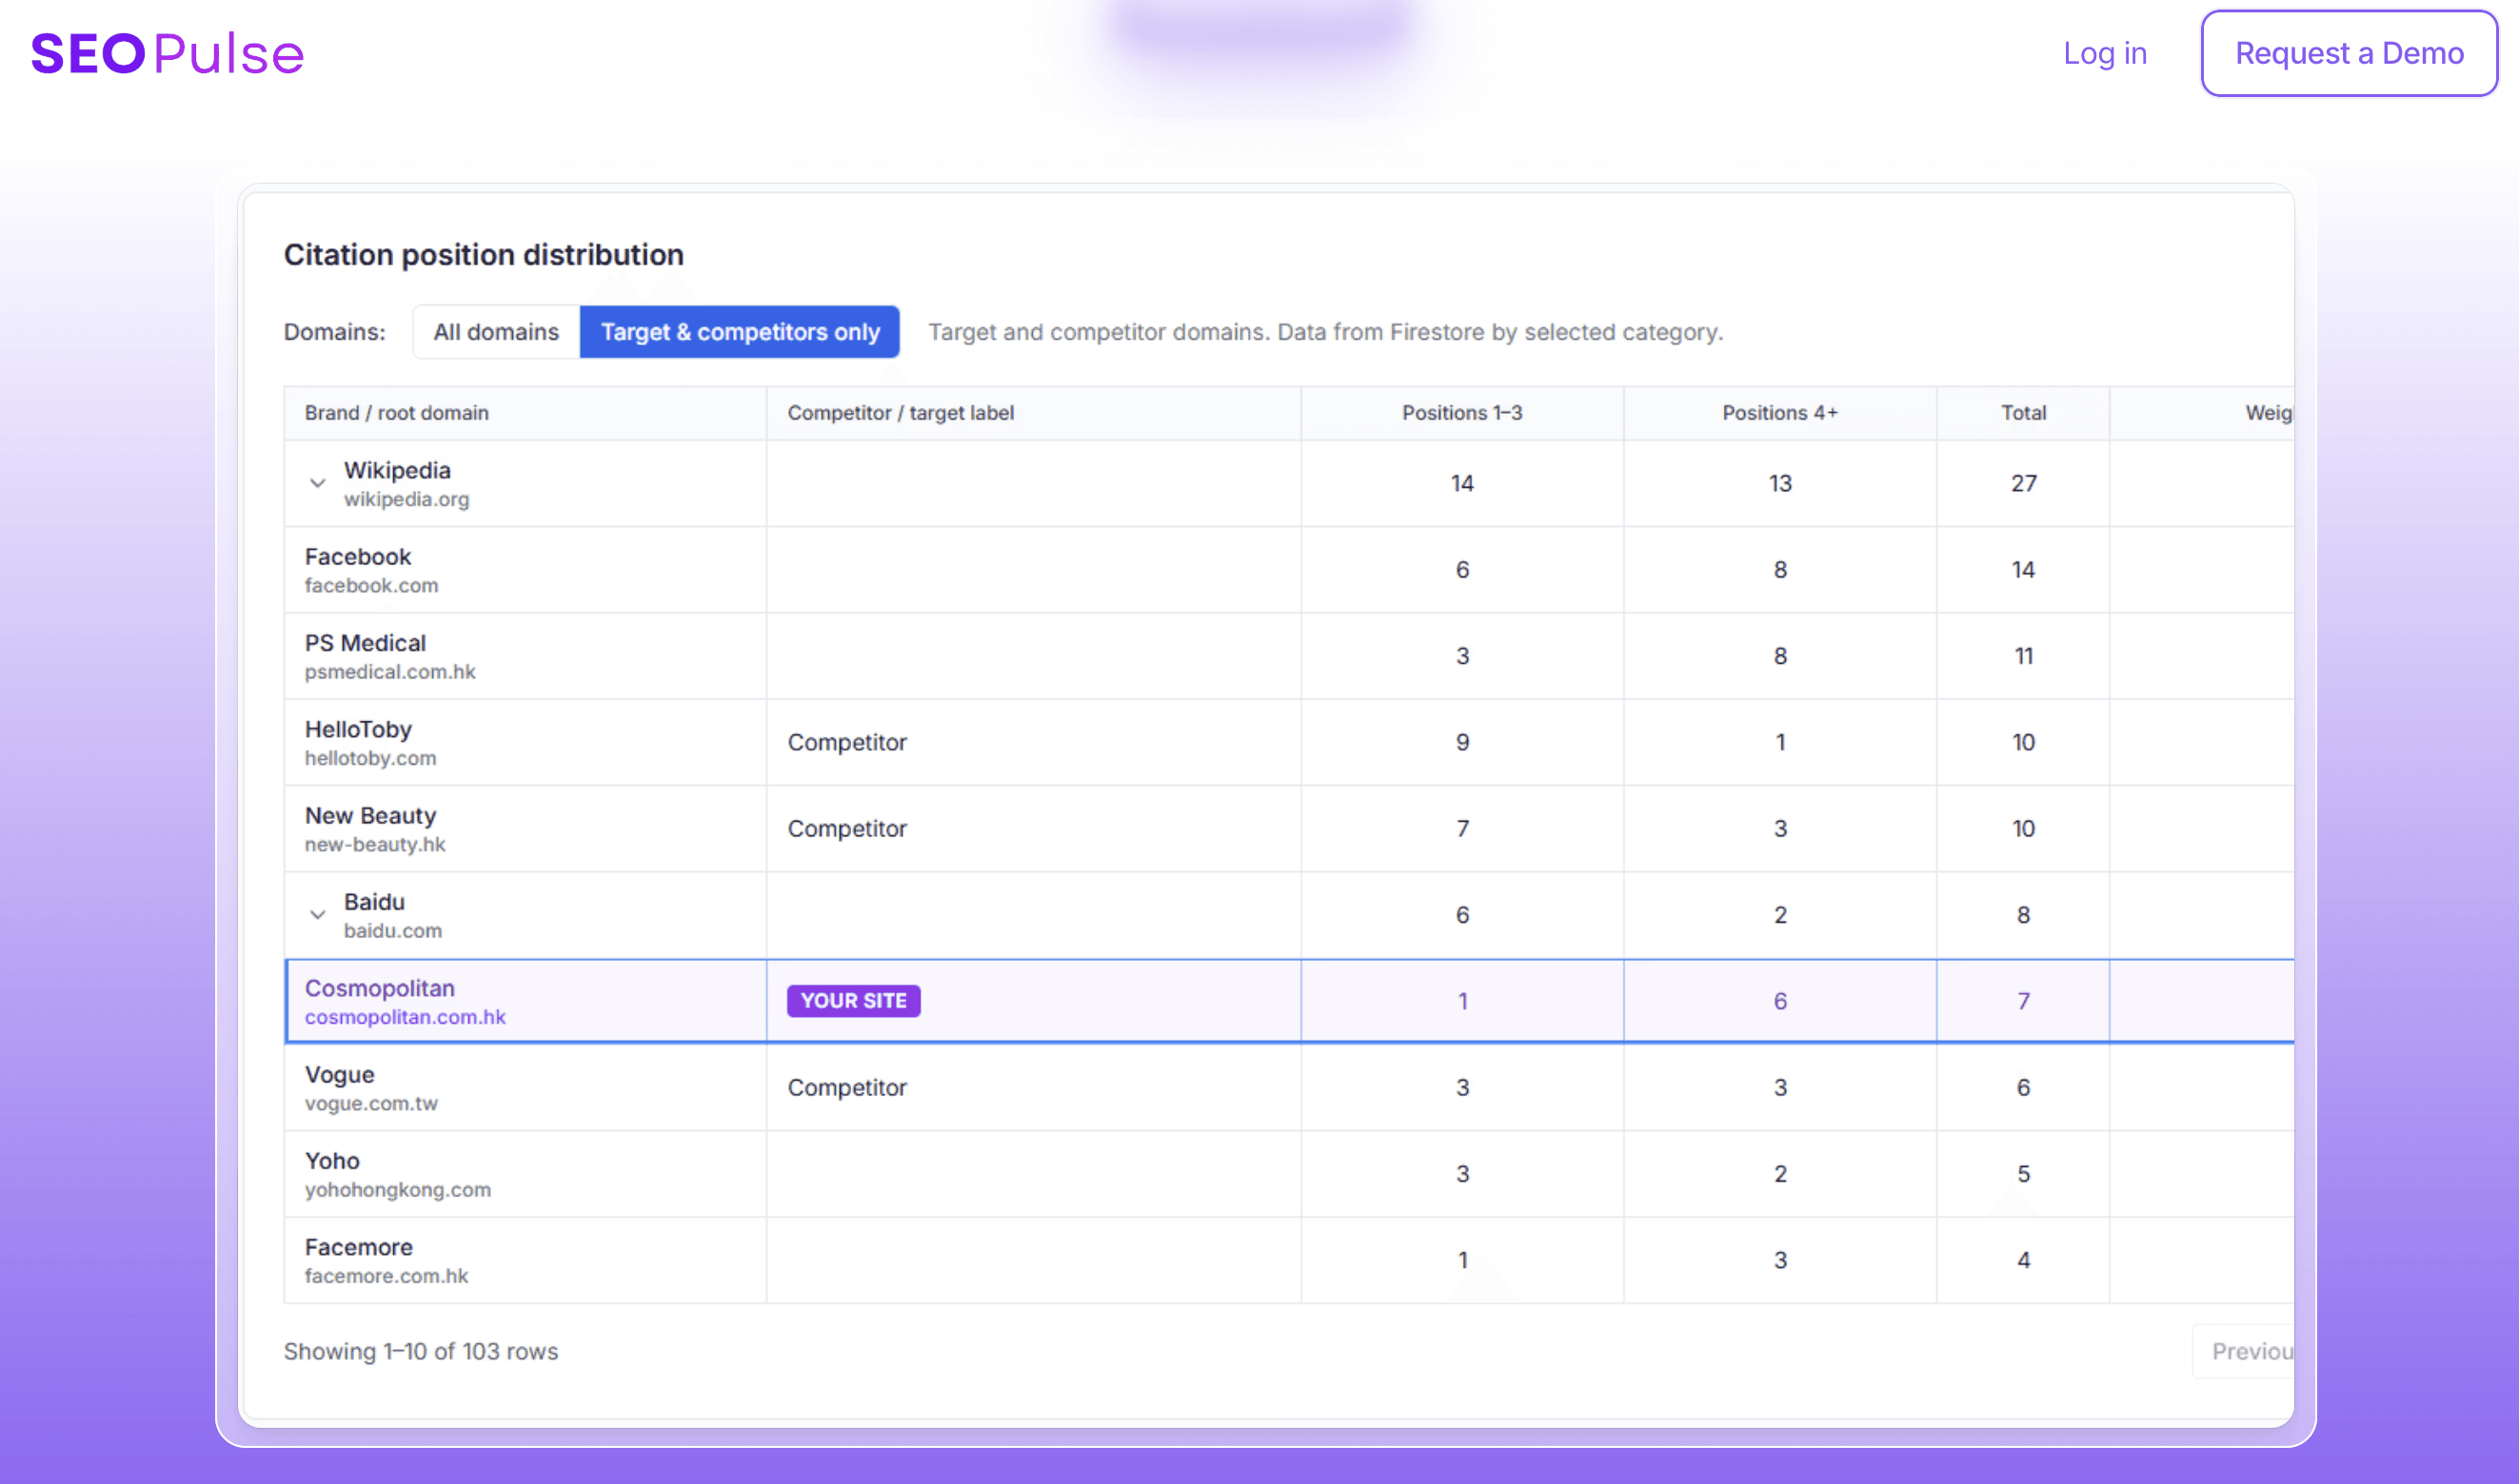Expand the Baidu row chevron
2519x1484 pixels.
coord(317,915)
